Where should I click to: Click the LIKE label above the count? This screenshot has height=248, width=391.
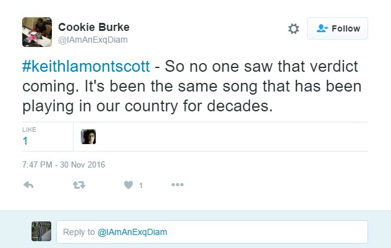point(28,130)
